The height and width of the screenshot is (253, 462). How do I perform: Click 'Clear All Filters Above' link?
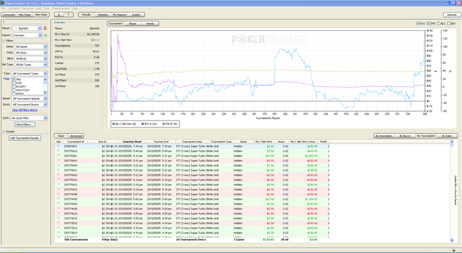coord(25,110)
